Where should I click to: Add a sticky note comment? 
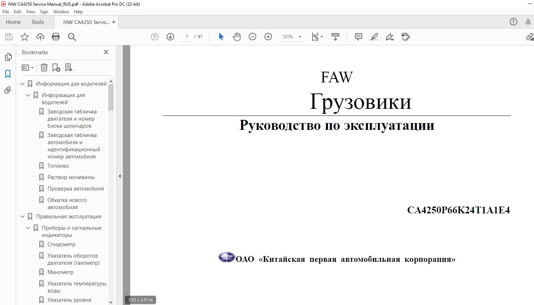point(359,37)
